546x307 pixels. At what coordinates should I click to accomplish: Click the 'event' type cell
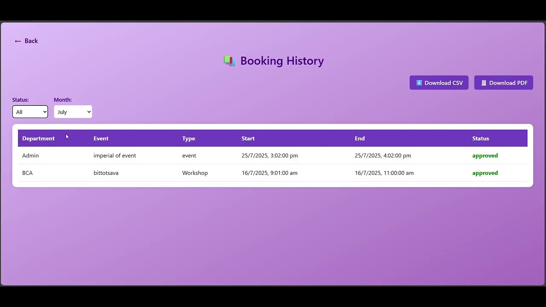[189, 156]
